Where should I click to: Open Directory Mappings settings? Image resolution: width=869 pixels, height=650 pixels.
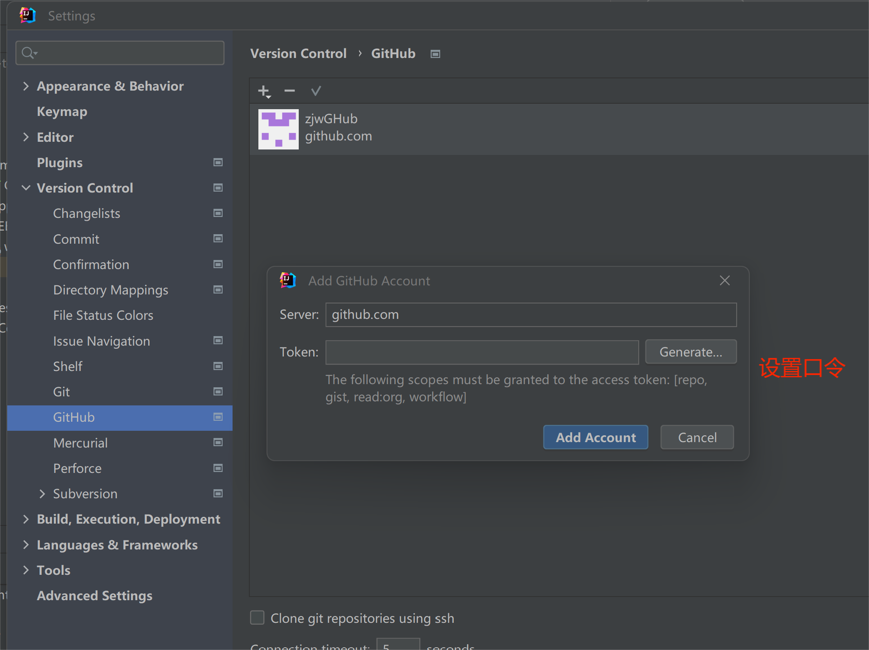(x=111, y=290)
